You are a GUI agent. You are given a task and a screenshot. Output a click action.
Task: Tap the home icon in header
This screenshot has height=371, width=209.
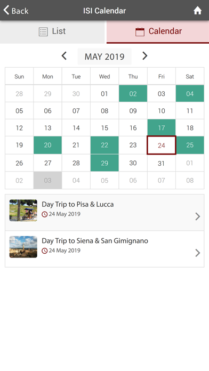(x=197, y=11)
